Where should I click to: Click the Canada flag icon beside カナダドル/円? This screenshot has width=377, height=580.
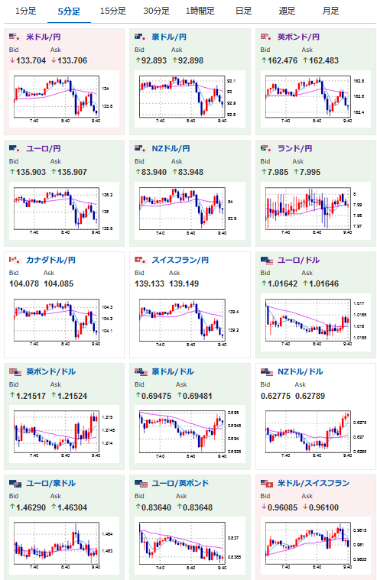pyautogui.click(x=15, y=260)
